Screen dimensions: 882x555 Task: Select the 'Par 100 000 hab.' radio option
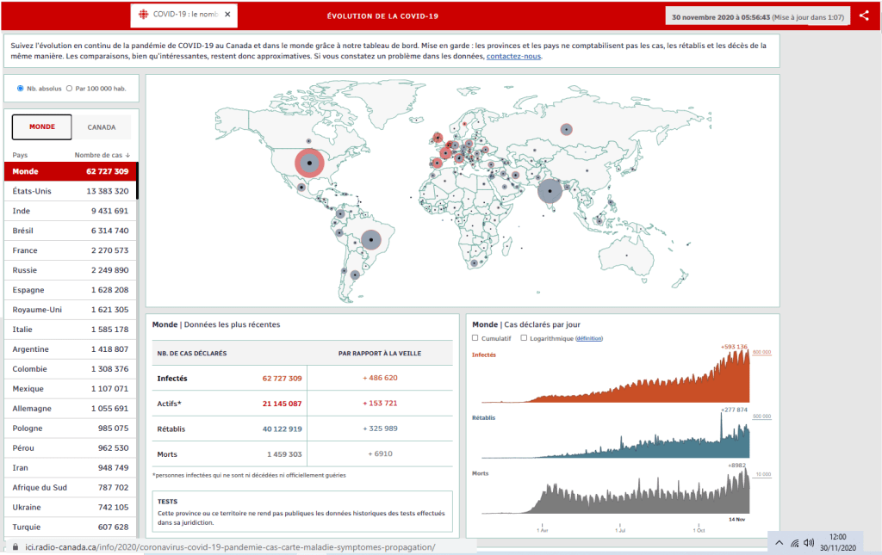69,88
